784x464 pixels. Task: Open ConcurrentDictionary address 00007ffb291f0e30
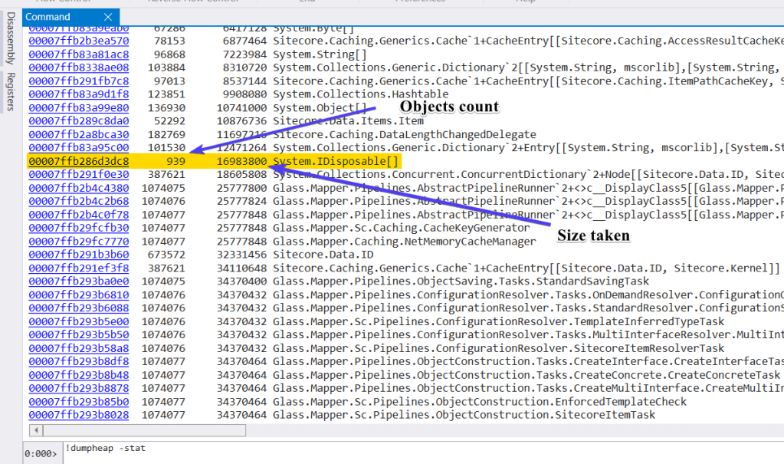(78, 174)
